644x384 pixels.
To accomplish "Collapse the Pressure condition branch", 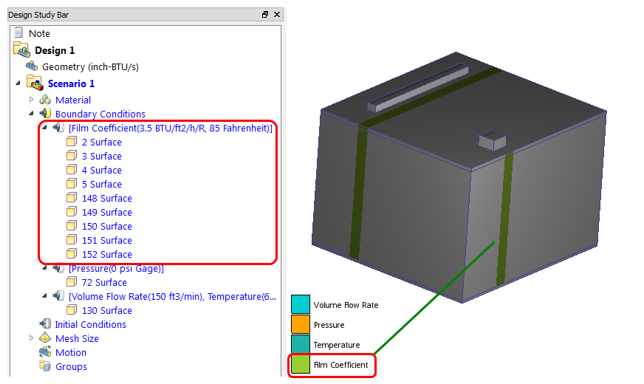I will pyautogui.click(x=45, y=268).
